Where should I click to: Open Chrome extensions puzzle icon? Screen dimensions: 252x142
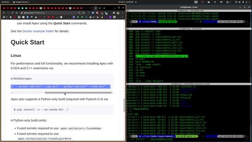[114, 13]
